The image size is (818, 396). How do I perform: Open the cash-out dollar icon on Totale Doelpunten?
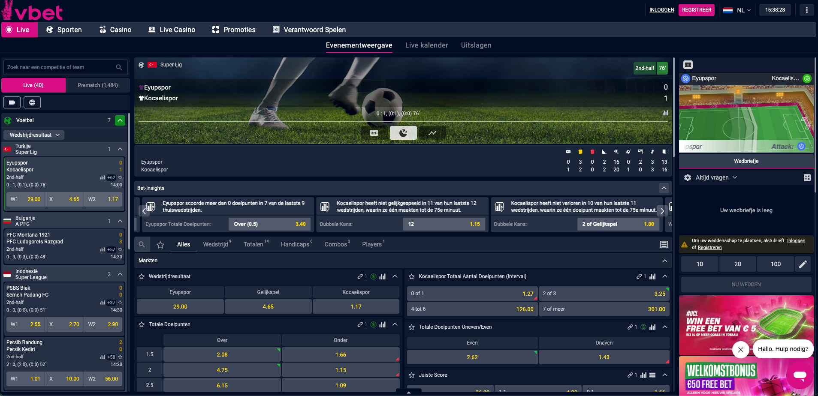point(374,324)
